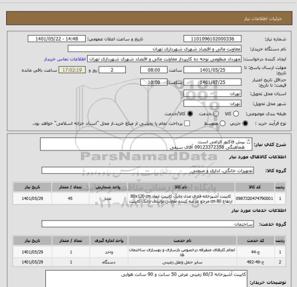
Task: Click the countdown timer 17:02:19
Action: (x=72, y=70)
